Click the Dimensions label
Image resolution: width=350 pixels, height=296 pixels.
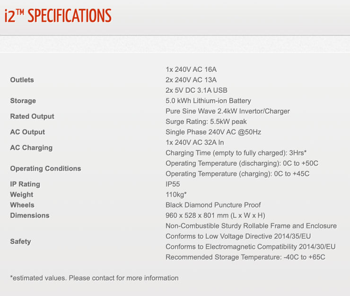(30, 215)
